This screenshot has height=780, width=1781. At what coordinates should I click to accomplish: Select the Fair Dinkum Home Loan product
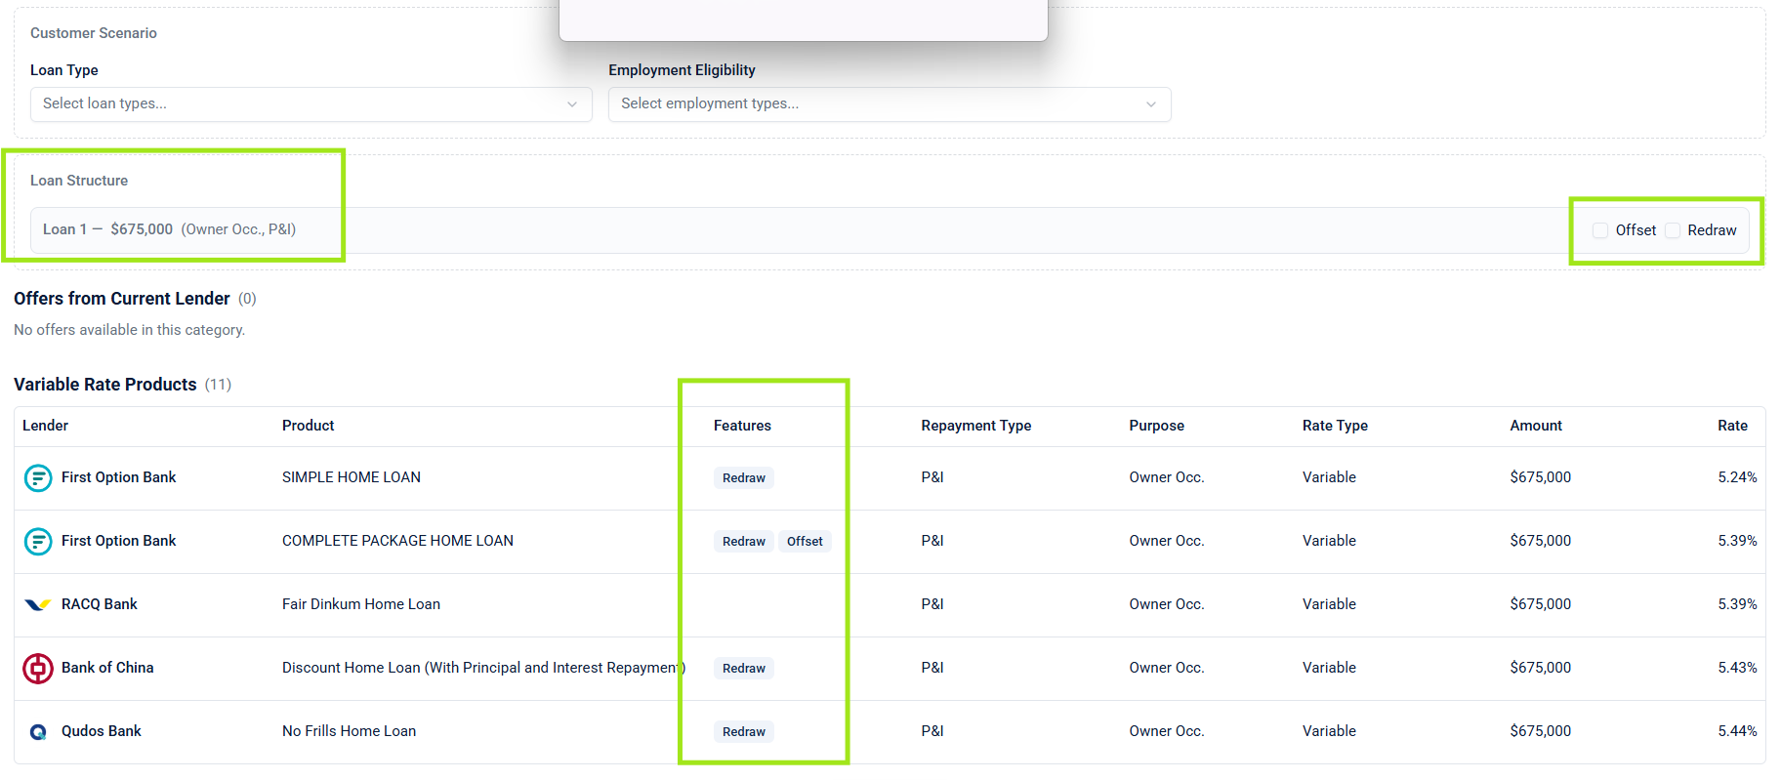pyautogui.click(x=361, y=604)
